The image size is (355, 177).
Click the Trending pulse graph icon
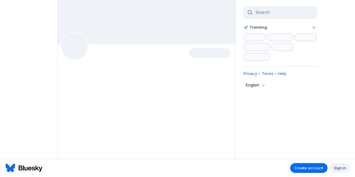point(246,27)
